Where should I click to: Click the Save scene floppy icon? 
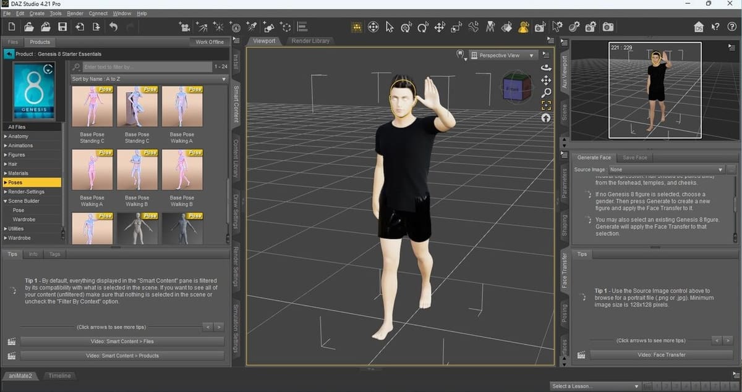(x=62, y=27)
